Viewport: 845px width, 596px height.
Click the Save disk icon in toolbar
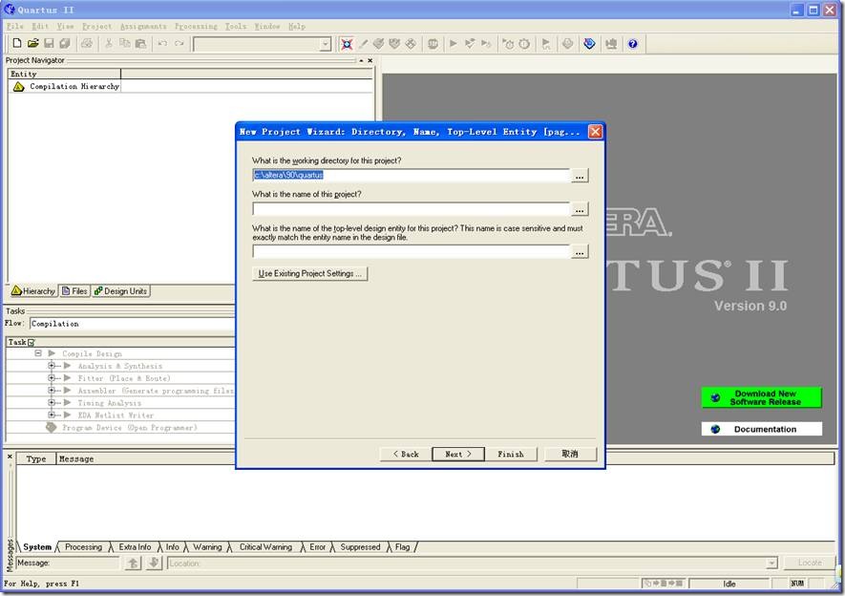coord(49,44)
